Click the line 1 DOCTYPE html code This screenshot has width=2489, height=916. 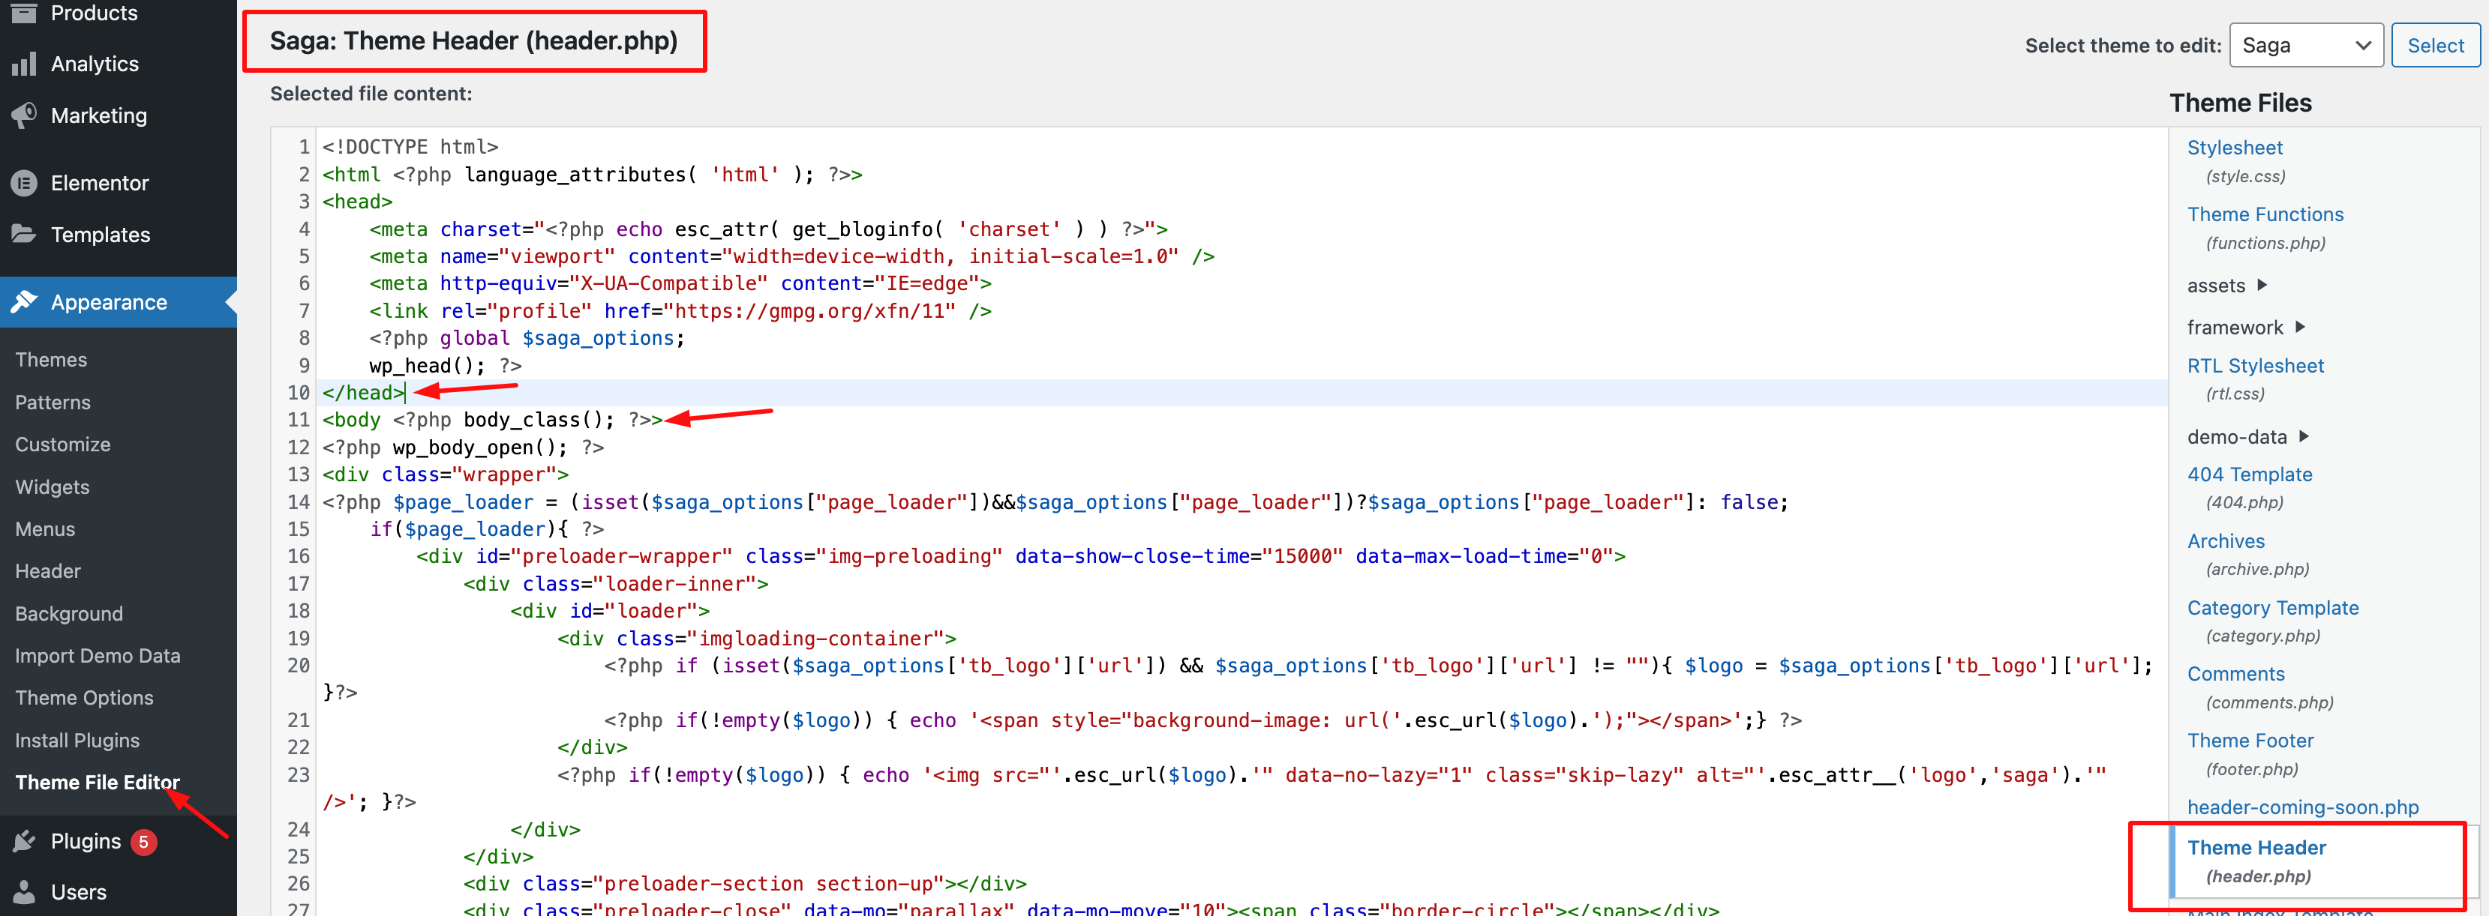point(410,147)
